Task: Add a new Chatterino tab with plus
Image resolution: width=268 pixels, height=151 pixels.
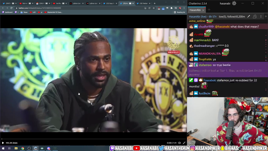Action: (x=209, y=10)
